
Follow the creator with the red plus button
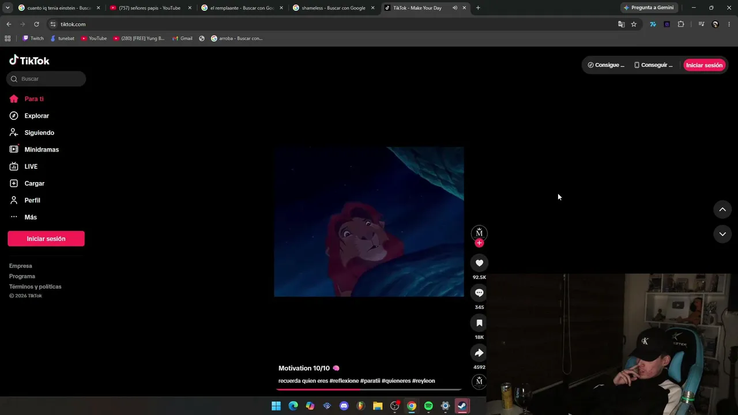pos(479,243)
